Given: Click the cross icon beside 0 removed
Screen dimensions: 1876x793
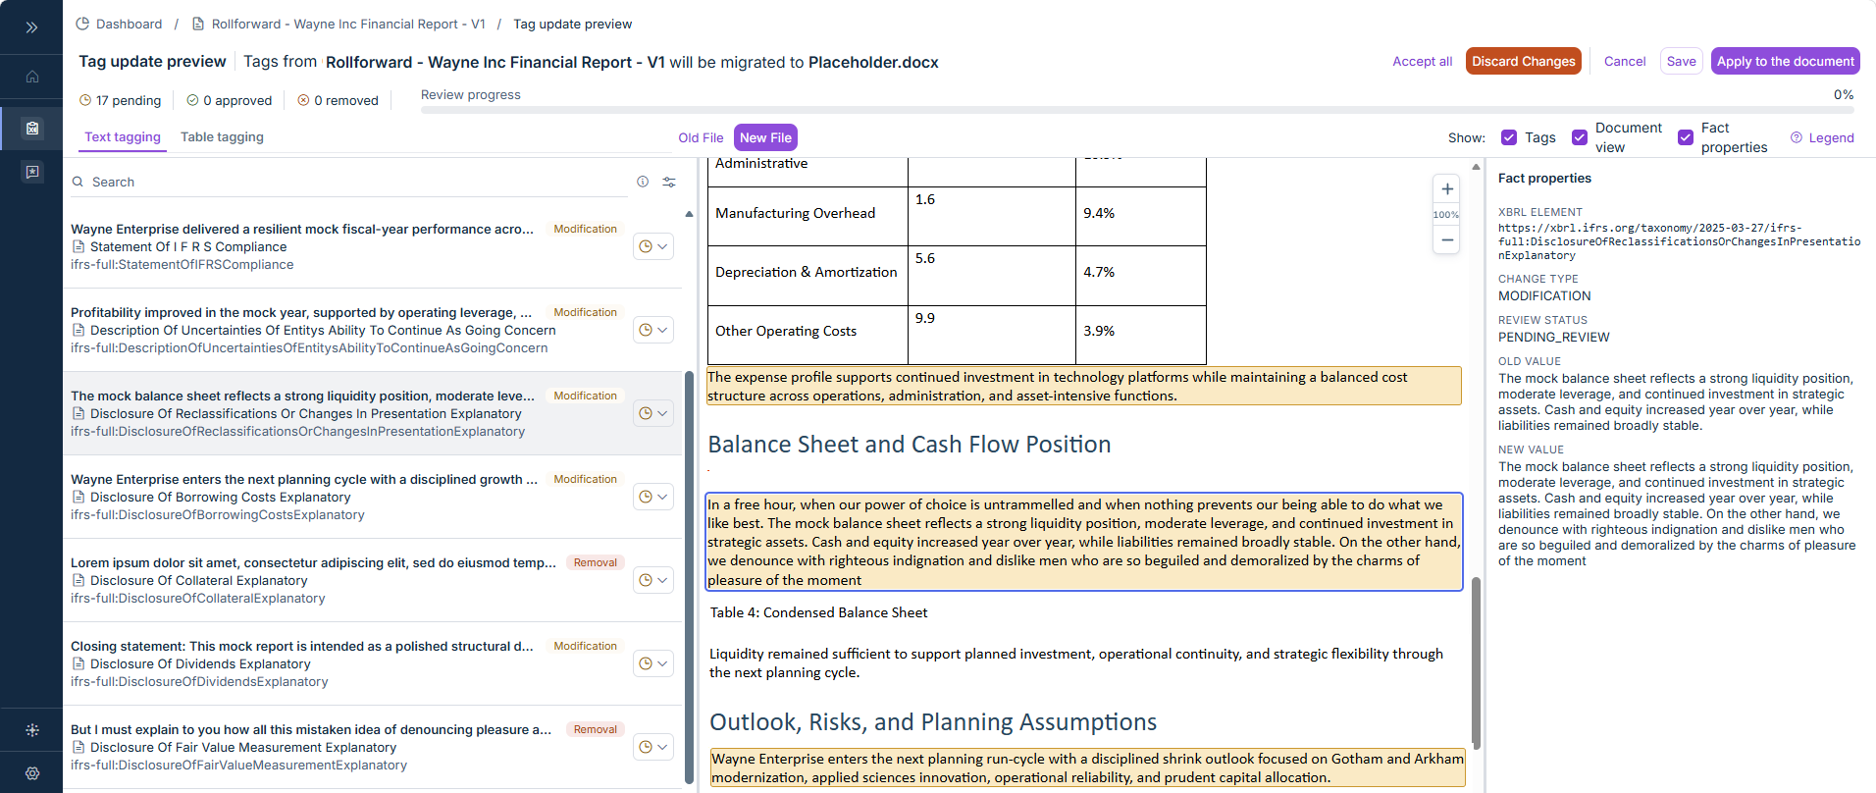Looking at the screenshot, I should coord(303,100).
